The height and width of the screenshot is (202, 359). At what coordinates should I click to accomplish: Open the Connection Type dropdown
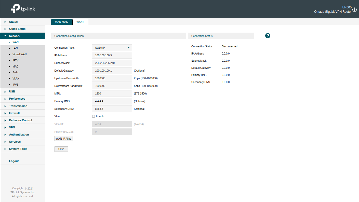point(112,48)
